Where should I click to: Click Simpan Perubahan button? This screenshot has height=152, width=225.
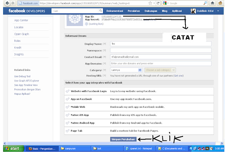click(123, 139)
